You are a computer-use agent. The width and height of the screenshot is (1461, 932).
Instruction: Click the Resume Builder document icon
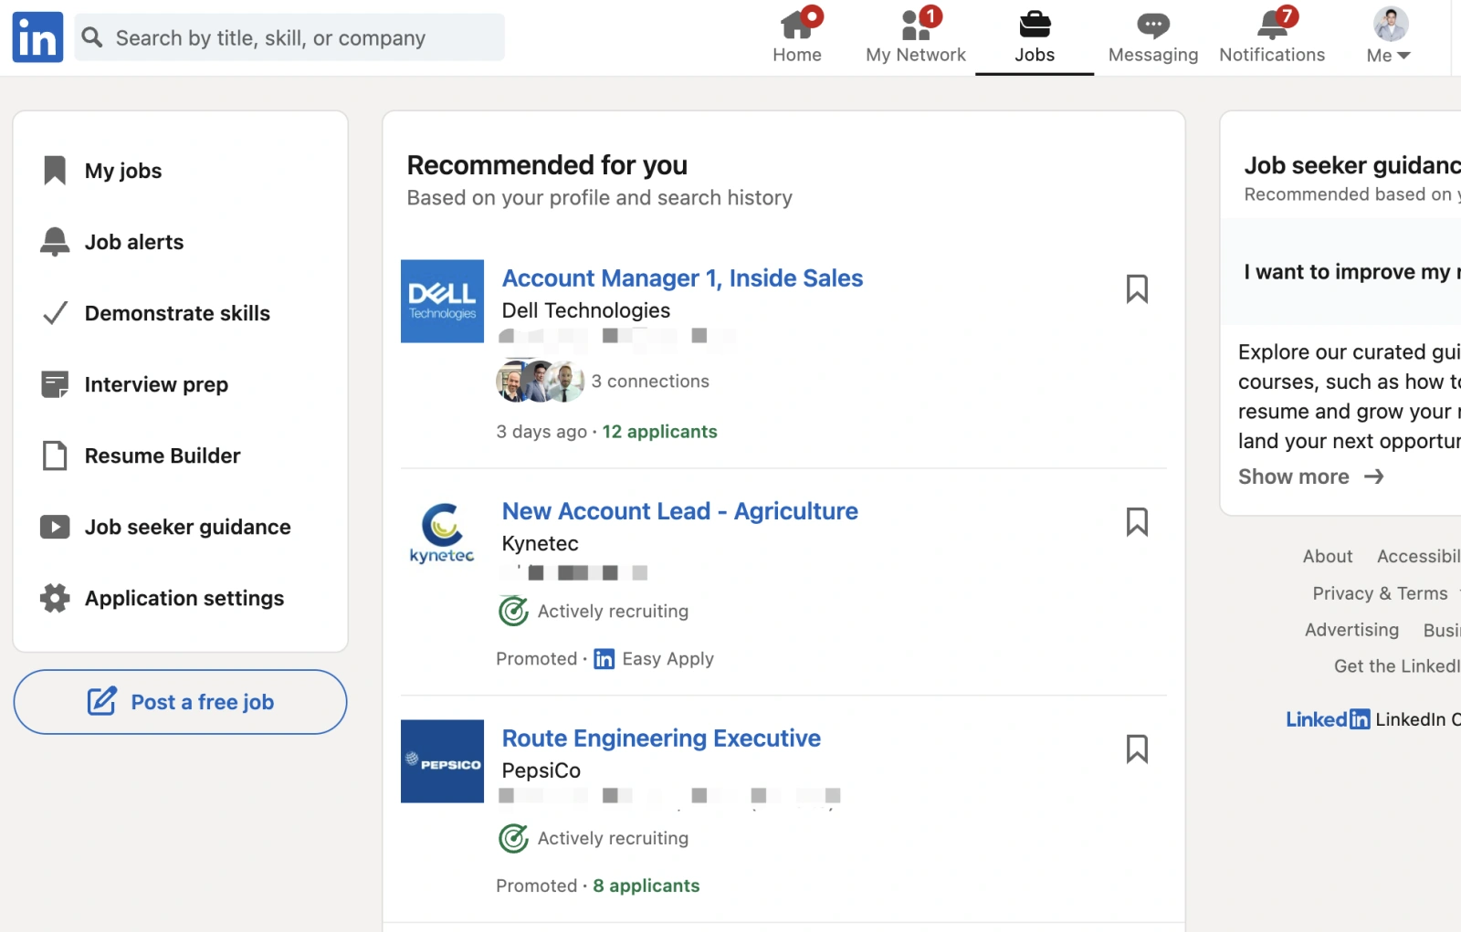(55, 456)
